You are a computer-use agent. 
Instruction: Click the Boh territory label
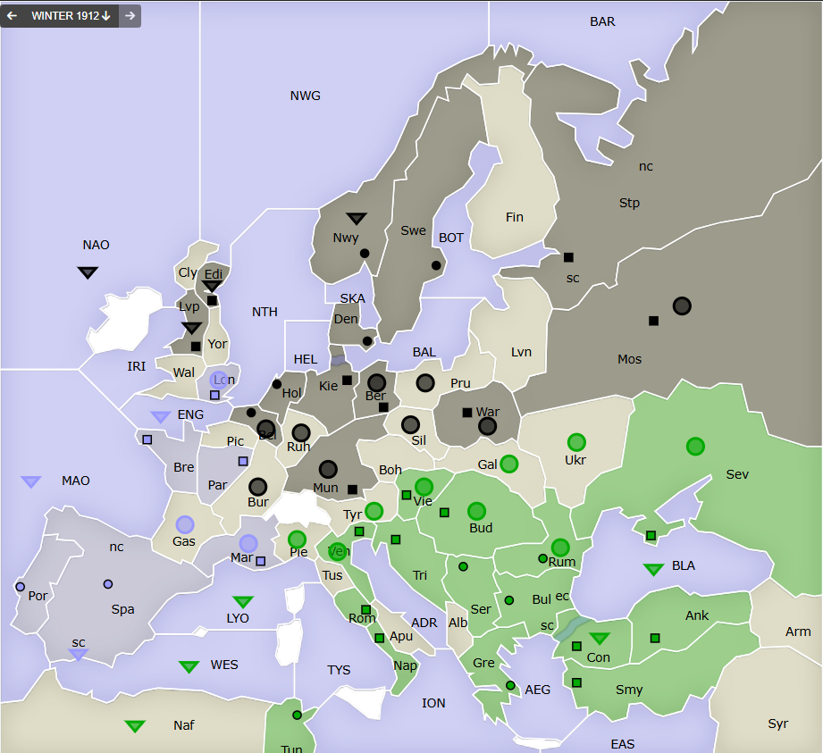pos(391,470)
